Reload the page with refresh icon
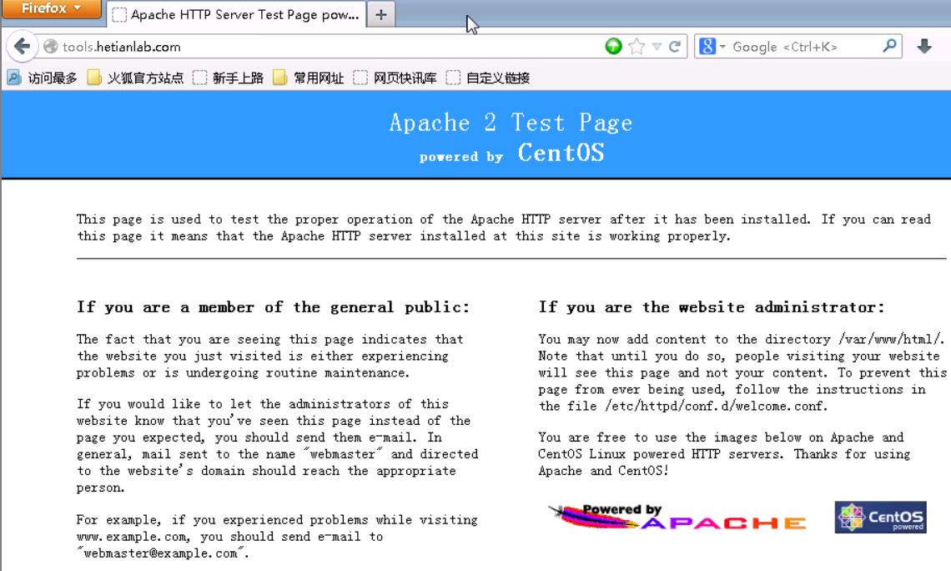 [674, 46]
